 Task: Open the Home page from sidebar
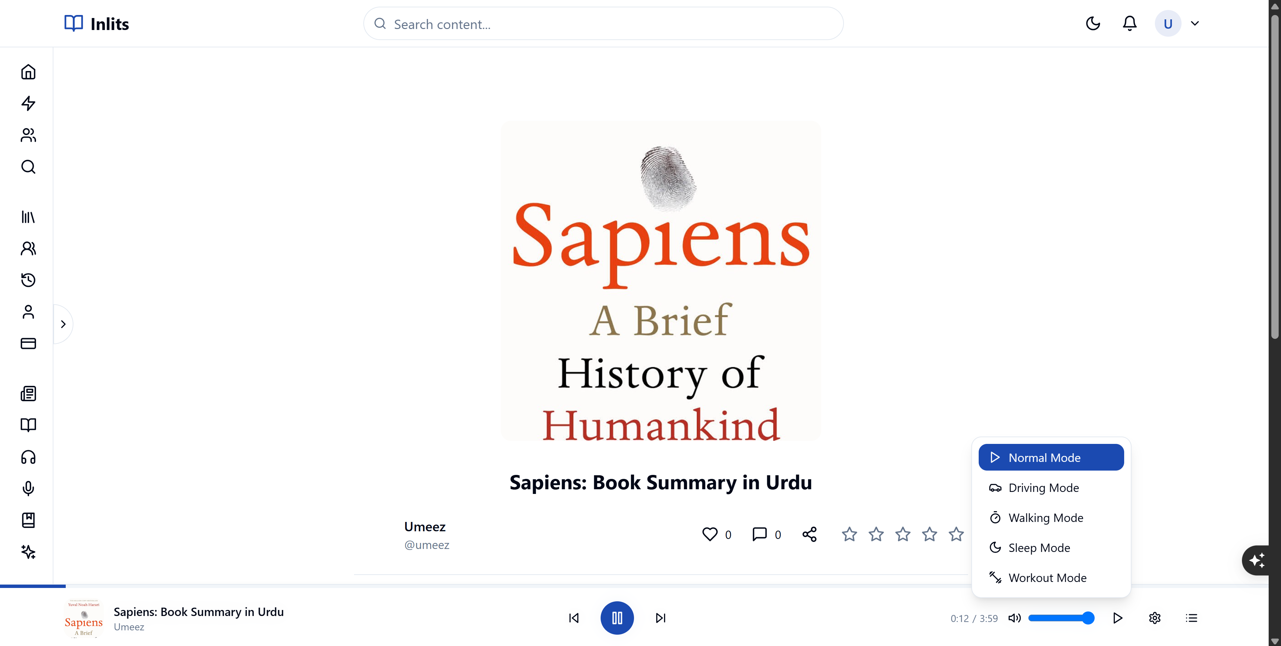coord(28,72)
